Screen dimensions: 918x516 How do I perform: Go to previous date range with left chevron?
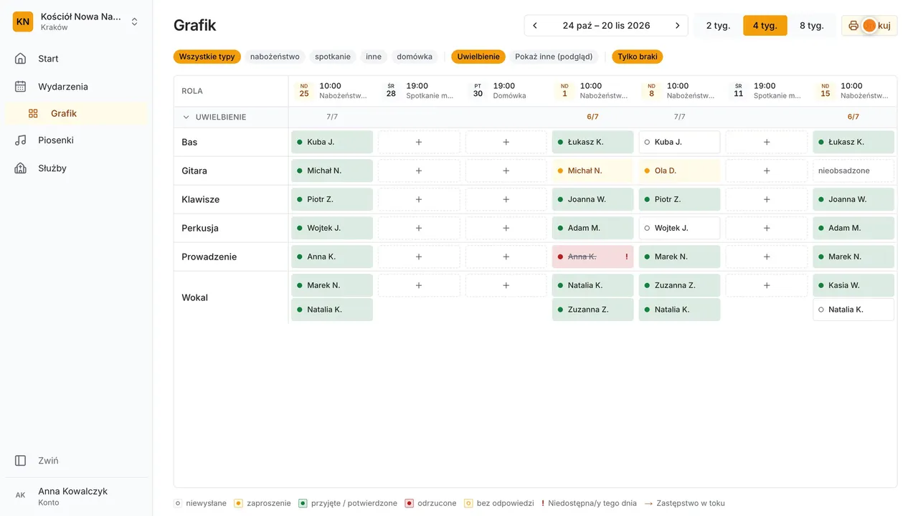(535, 26)
